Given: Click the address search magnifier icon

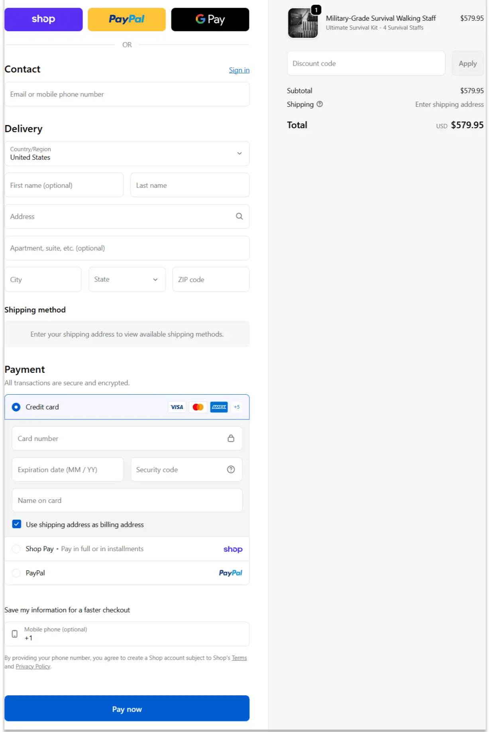Looking at the screenshot, I should pos(239,216).
